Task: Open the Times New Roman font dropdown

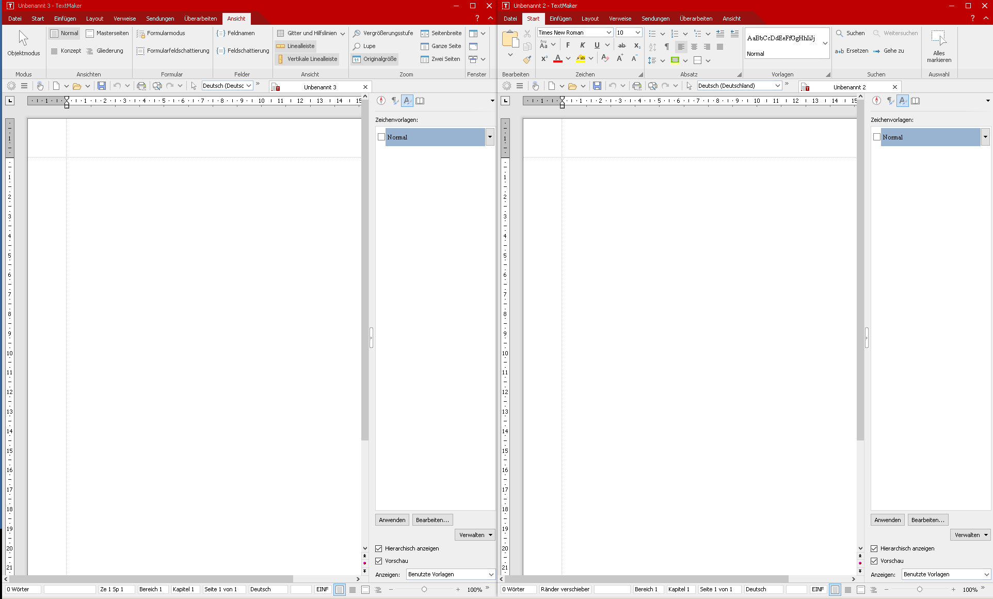Action: (608, 33)
